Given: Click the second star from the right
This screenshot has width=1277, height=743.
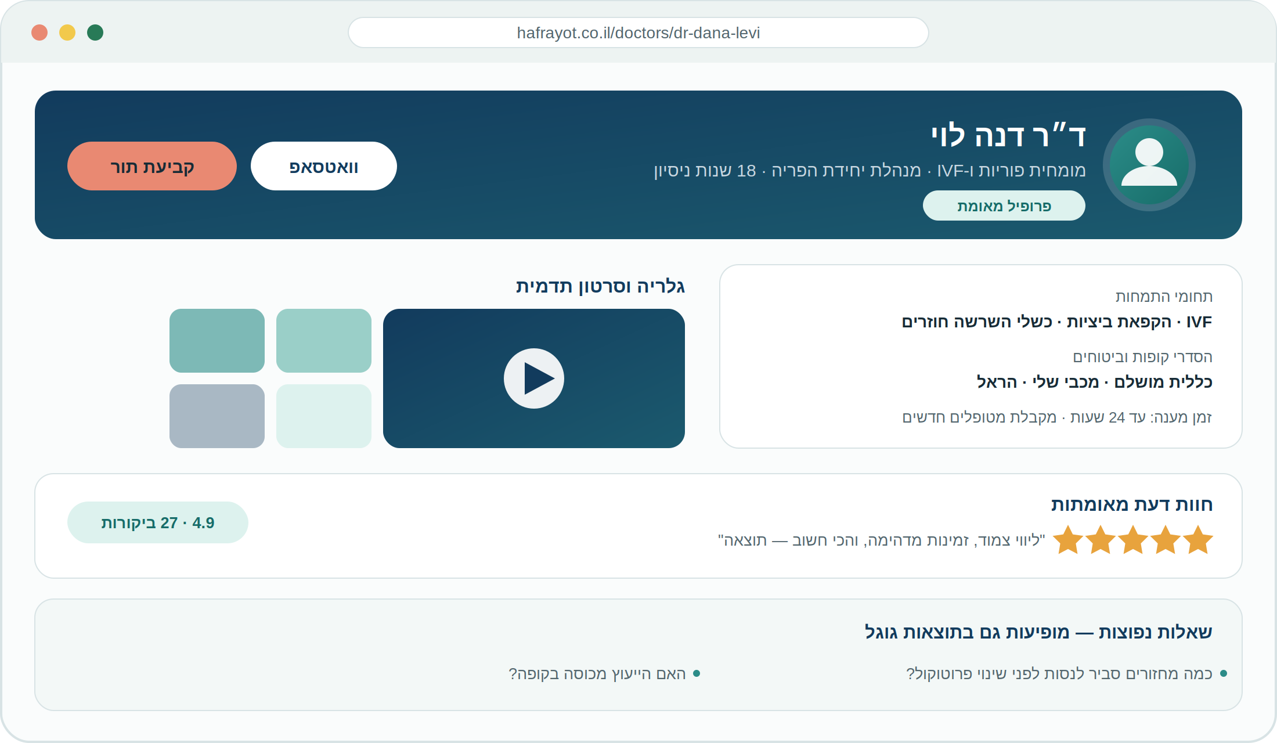Looking at the screenshot, I should pos(1166,540).
